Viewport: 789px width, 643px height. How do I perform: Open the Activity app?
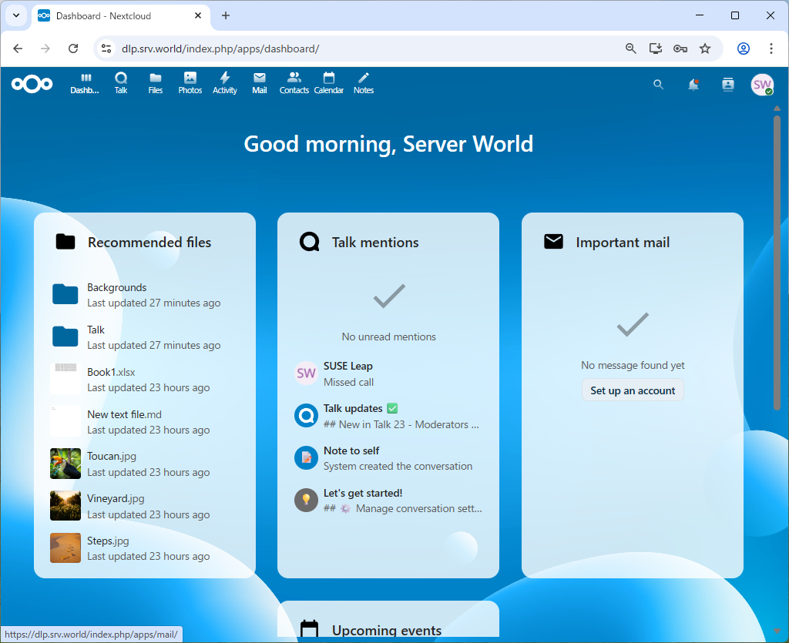[225, 83]
